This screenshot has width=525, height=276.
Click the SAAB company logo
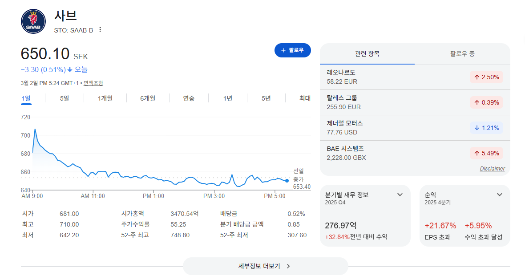click(x=33, y=21)
